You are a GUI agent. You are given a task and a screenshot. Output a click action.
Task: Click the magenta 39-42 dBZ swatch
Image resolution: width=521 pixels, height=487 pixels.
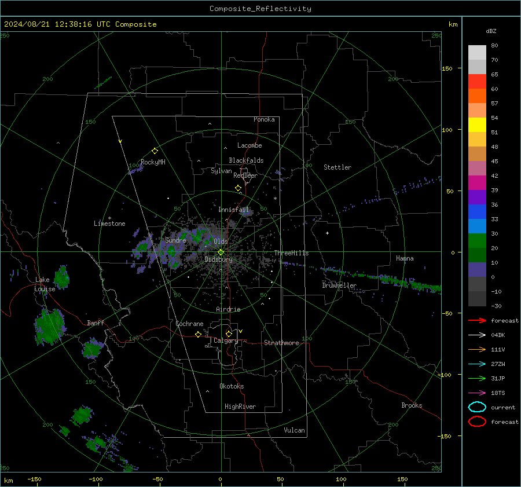coord(477,183)
